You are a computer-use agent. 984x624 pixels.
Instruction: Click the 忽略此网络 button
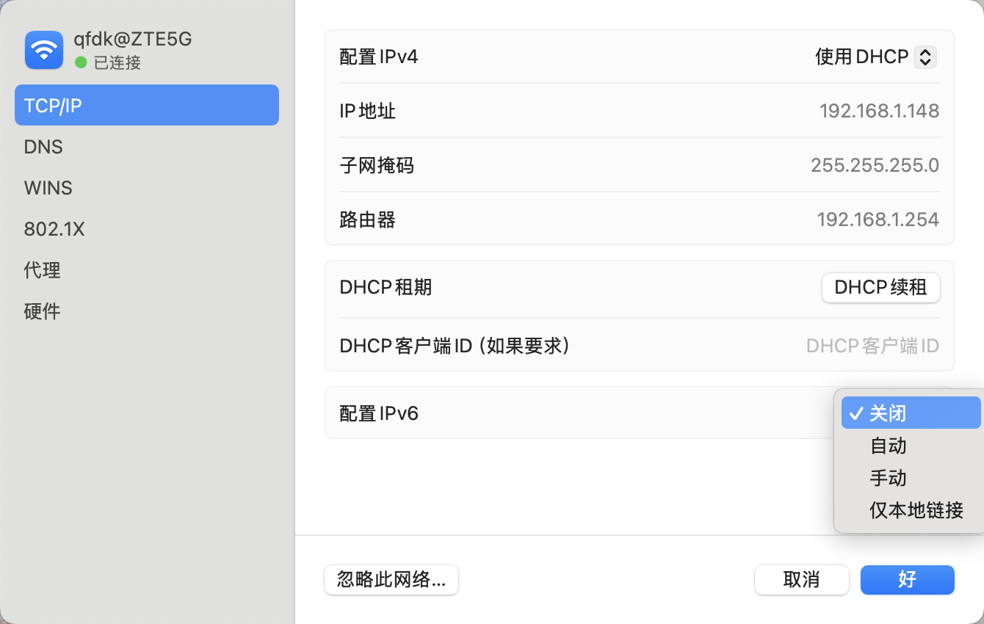pyautogui.click(x=391, y=580)
